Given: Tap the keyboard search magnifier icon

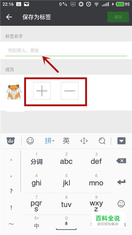Looking at the screenshot, I should 102,141.
